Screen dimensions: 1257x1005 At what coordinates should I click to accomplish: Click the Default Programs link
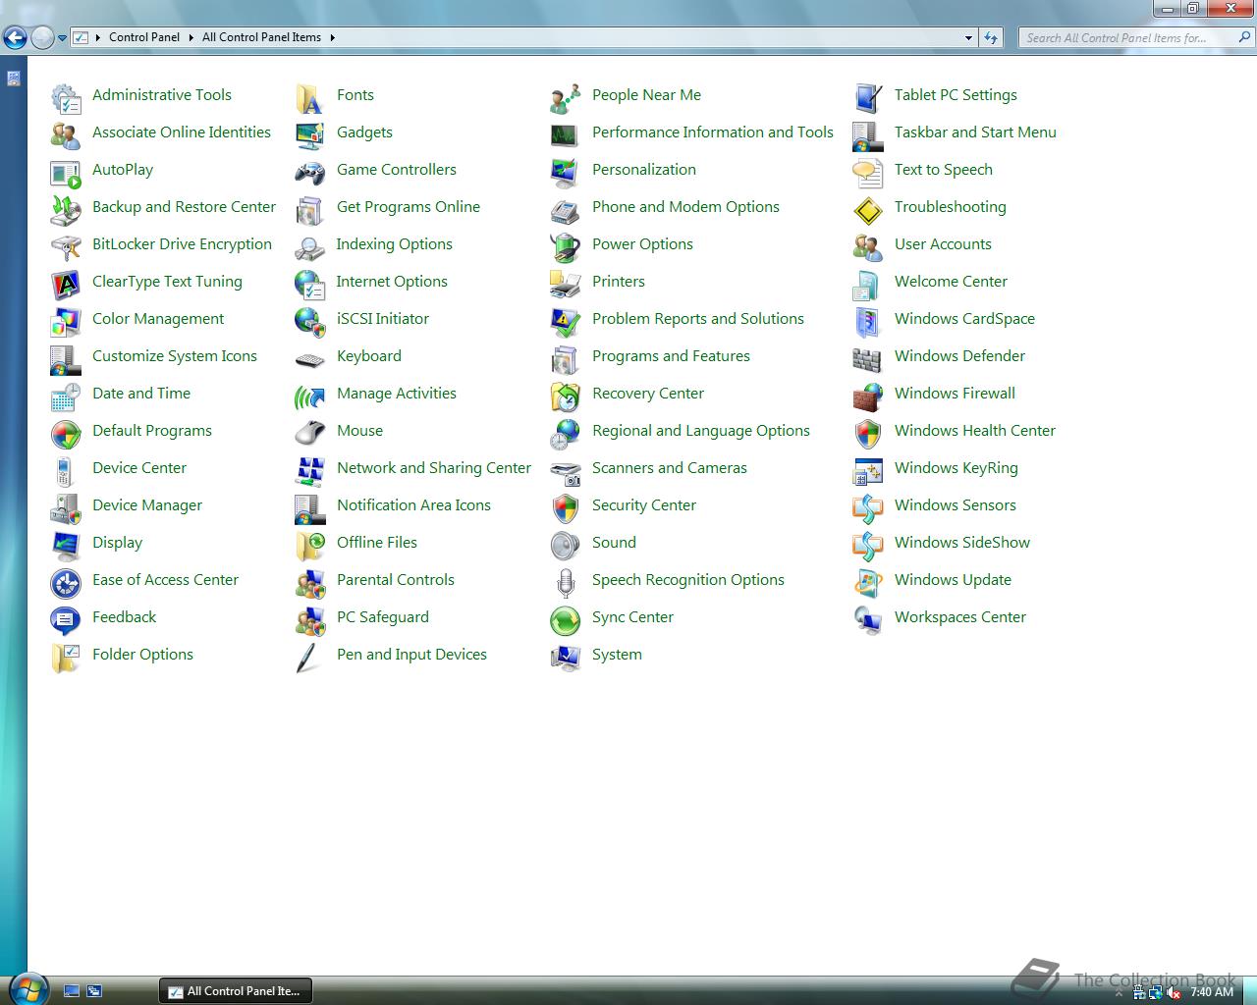click(152, 431)
